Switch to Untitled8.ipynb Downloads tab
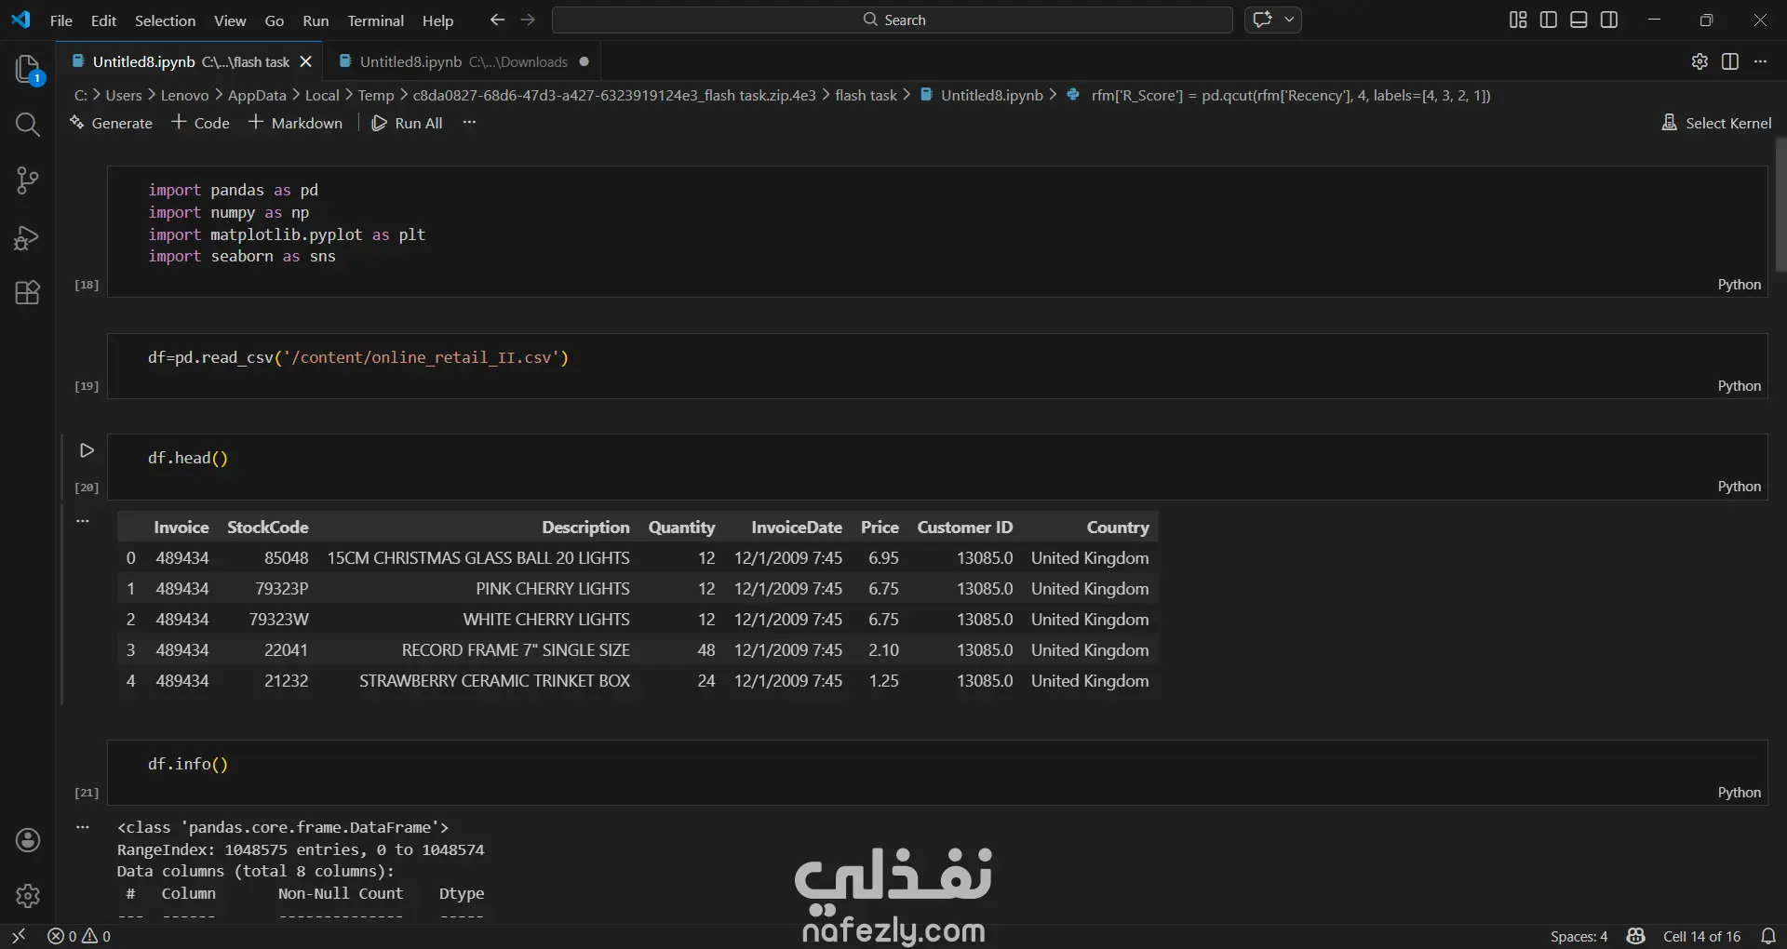Image resolution: width=1787 pixels, height=949 pixels. (x=463, y=61)
